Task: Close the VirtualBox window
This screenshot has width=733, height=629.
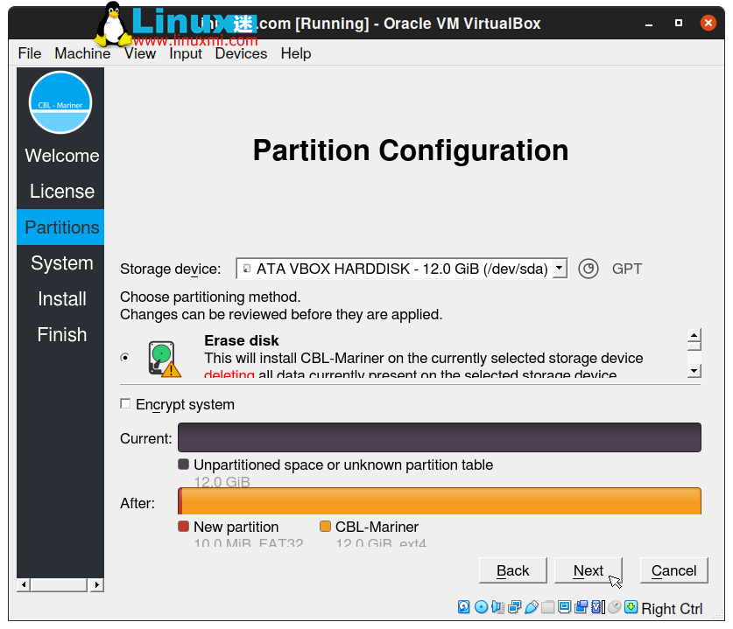Action: point(708,23)
